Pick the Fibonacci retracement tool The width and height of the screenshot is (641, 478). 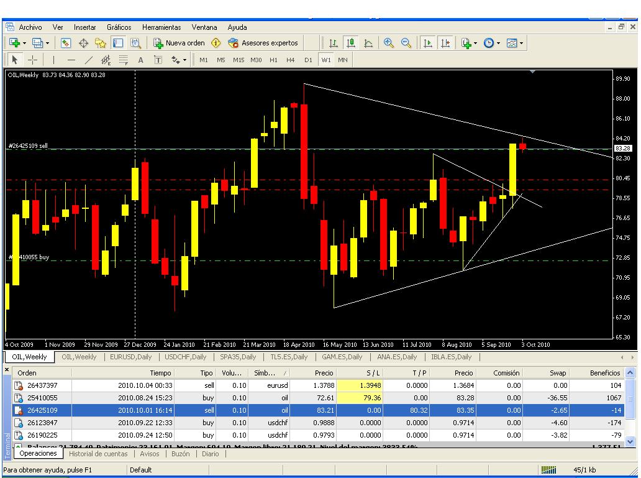(123, 60)
